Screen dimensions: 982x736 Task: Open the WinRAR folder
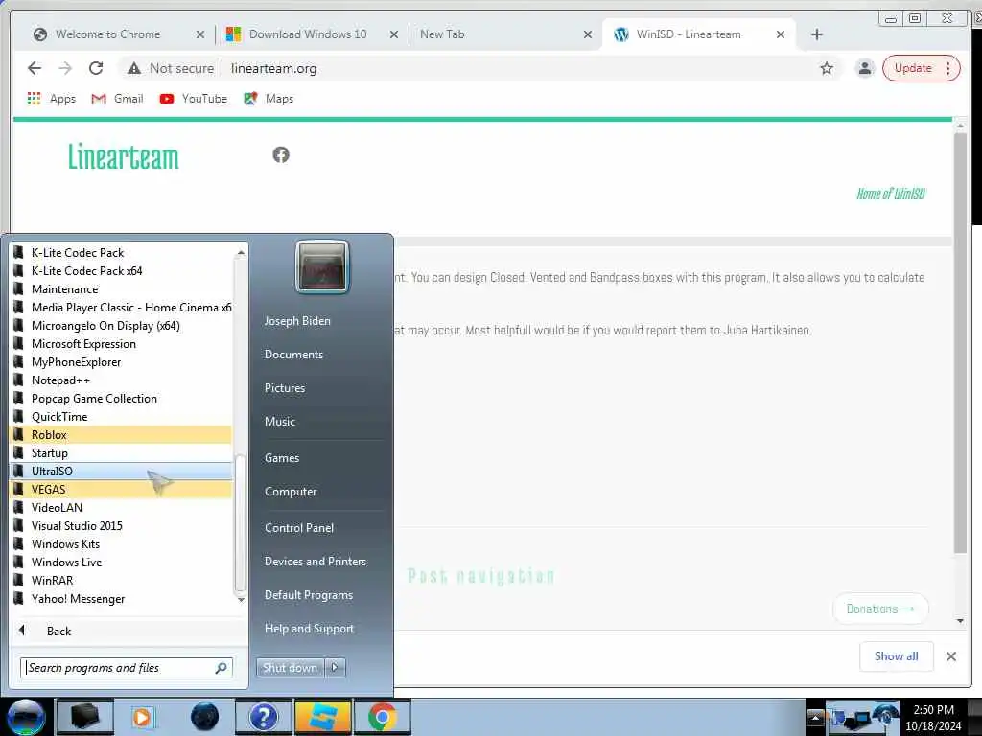pos(121,581)
